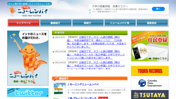
Task: Open the 2012/5/5 news article link
Action: (x=97, y=42)
